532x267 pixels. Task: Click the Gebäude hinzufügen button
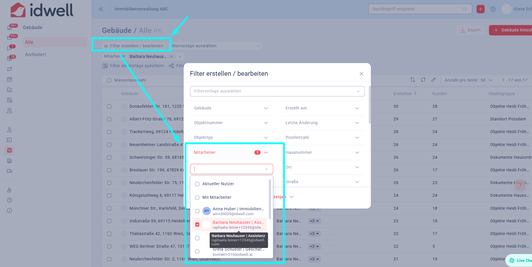510,30
